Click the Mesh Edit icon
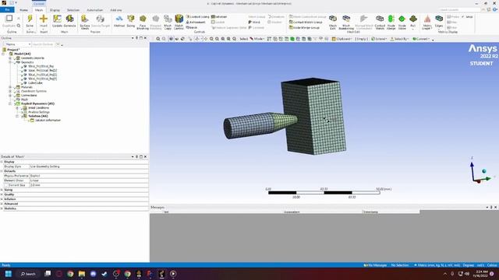Image resolution: width=499 pixels, height=280 pixels. tap(333, 19)
